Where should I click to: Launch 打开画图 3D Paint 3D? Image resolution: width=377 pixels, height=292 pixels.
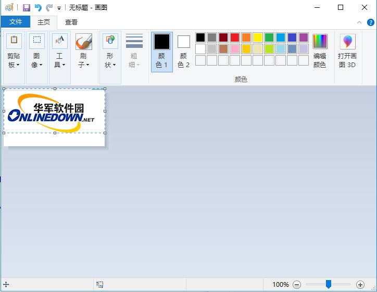click(347, 51)
